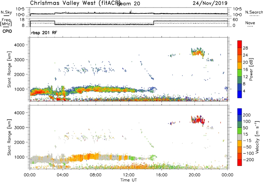Click the blue bottom segment of the power colorbar
This screenshot has width=263, height=182.
point(240,94)
